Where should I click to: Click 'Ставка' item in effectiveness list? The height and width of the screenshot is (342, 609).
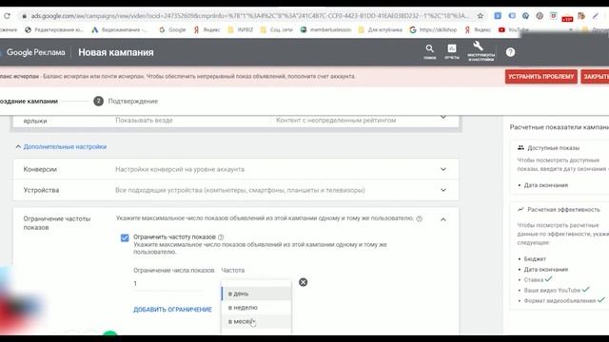click(x=534, y=280)
